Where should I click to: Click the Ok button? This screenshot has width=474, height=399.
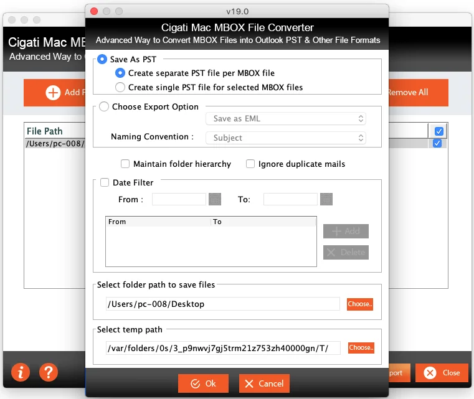pos(203,383)
